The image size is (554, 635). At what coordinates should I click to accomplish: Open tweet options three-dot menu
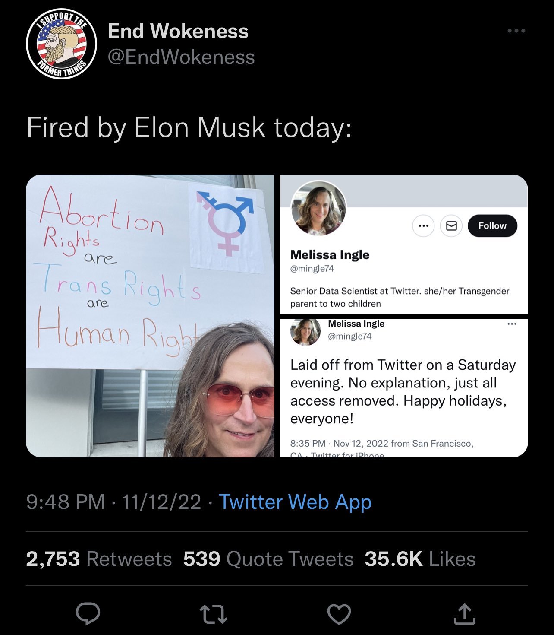pos(516,31)
